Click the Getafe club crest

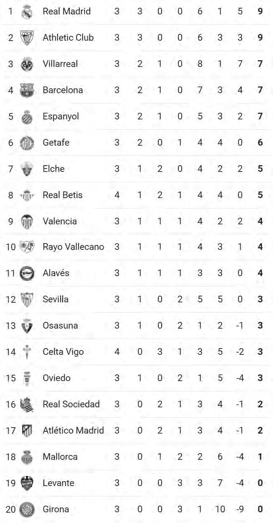(x=27, y=143)
